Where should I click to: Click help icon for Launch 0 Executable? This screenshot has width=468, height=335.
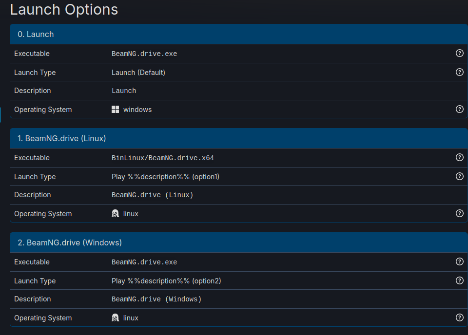459,53
